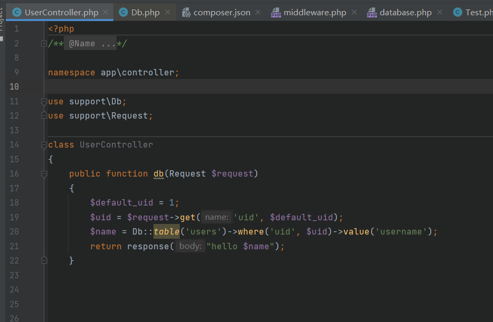Close the middleware.php tab
Screen dimensions: 493x322
(x=354, y=12)
